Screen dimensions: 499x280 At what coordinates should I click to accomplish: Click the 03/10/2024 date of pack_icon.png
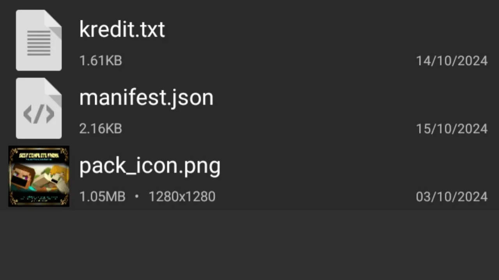pos(451,197)
